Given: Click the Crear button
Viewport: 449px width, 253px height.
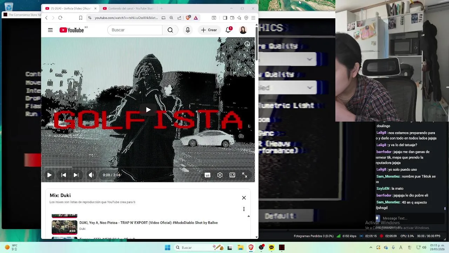Looking at the screenshot, I should (x=209, y=30).
